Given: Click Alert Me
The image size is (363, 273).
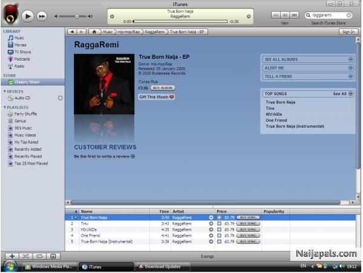Looking at the screenshot, I should 308,68.
